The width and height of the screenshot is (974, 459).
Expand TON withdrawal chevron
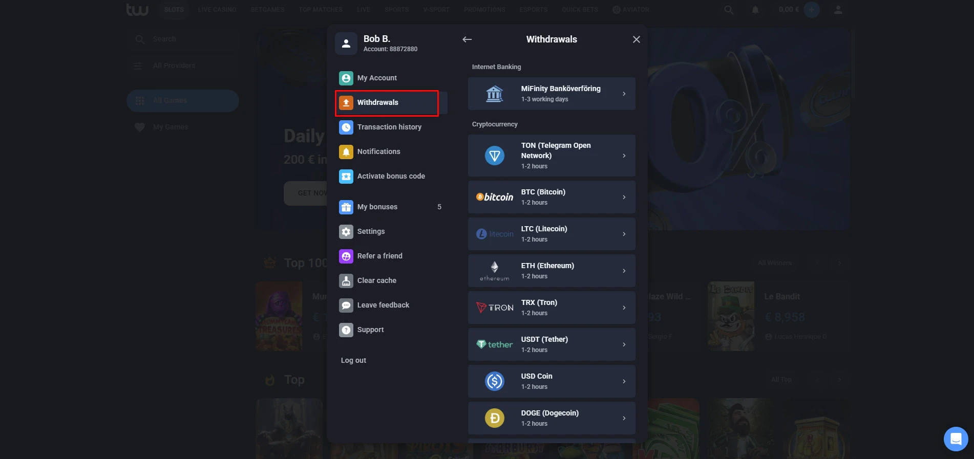pos(624,156)
